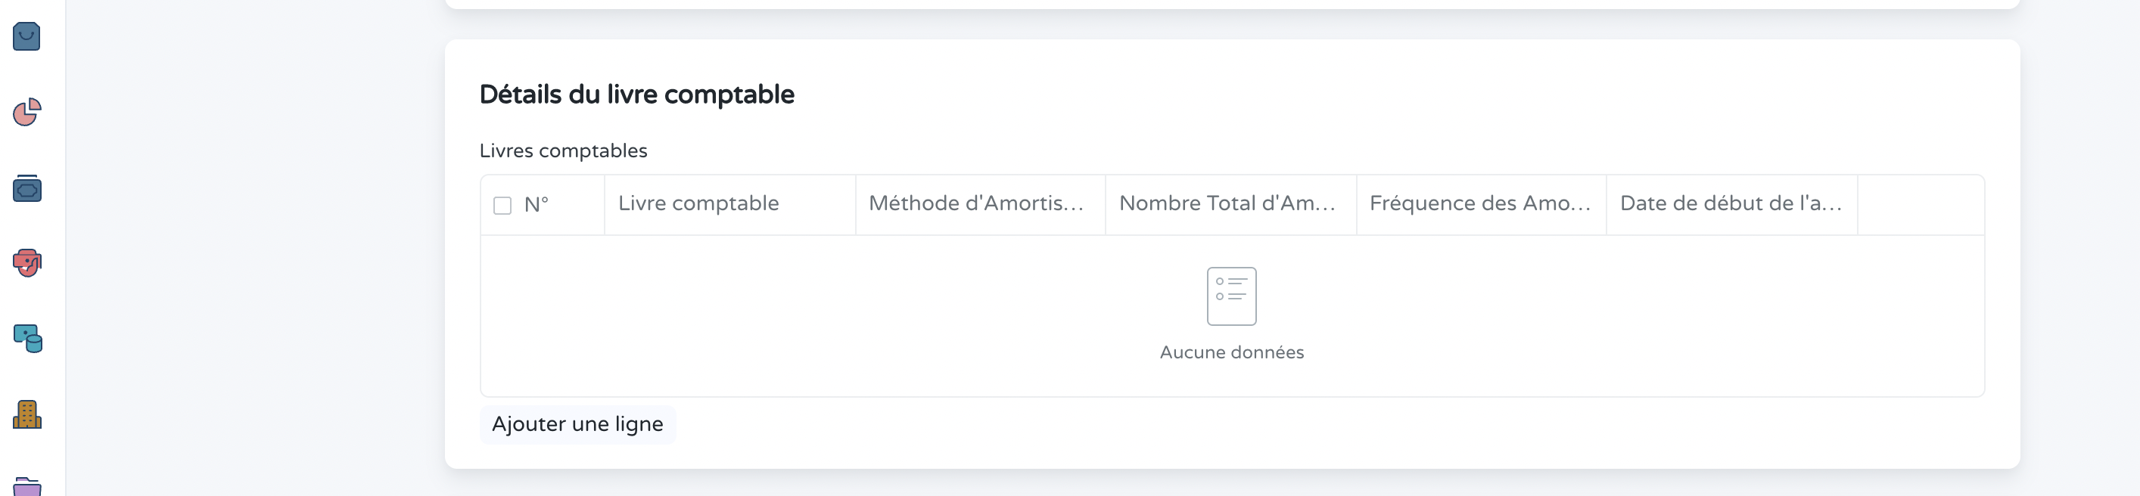This screenshot has width=2140, height=496.
Task: Click the Ajouter une ligne button
Action: tap(577, 424)
